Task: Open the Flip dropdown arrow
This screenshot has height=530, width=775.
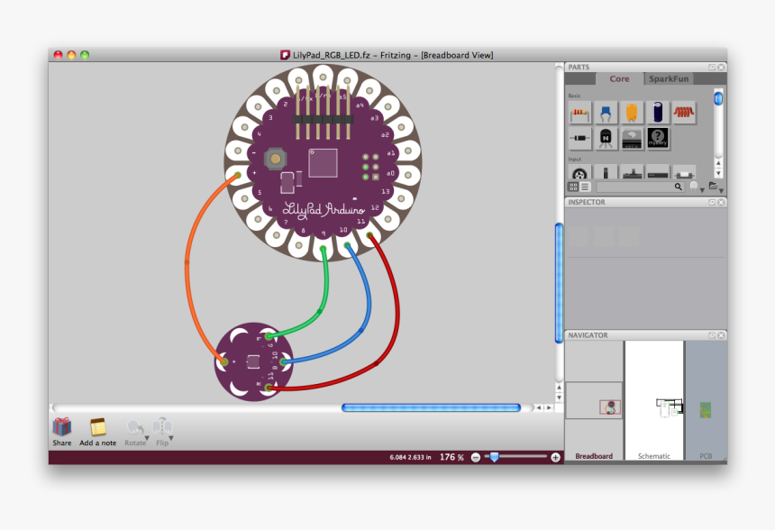Action: coord(171,438)
